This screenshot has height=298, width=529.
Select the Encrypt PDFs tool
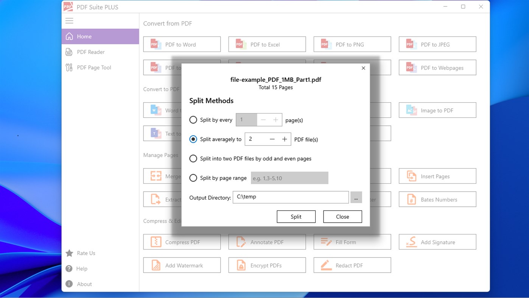click(267, 265)
